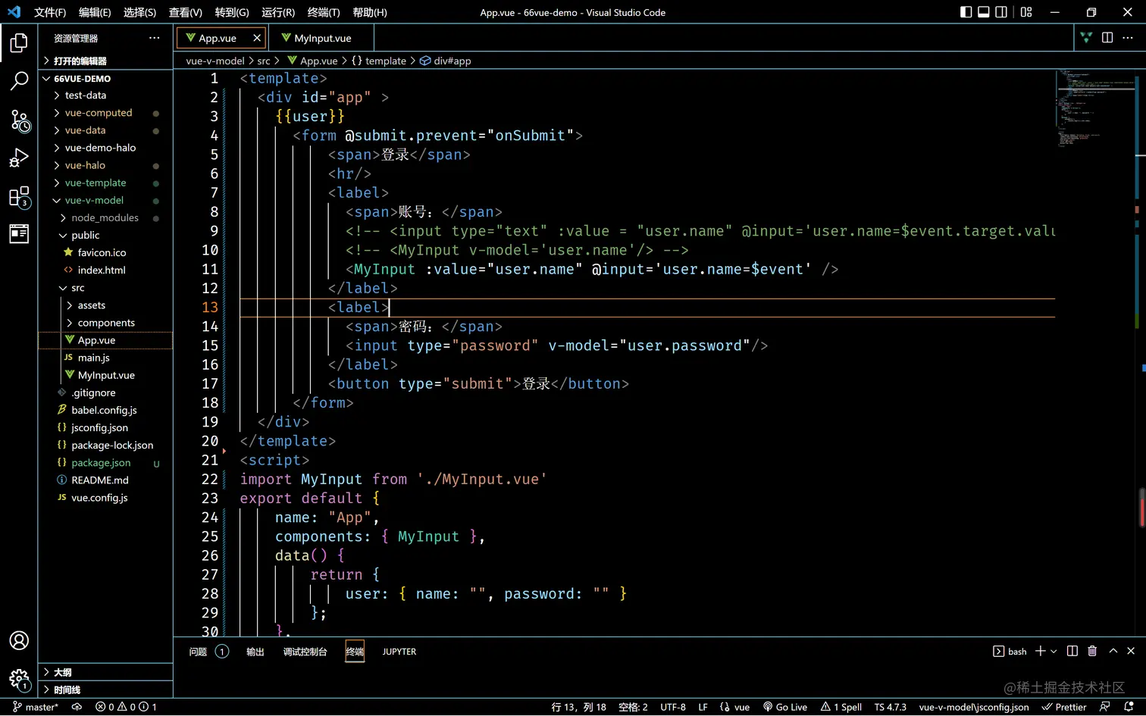Click the feedback icon in status bar
Viewport: 1146px width, 716px height.
pyautogui.click(x=1105, y=707)
